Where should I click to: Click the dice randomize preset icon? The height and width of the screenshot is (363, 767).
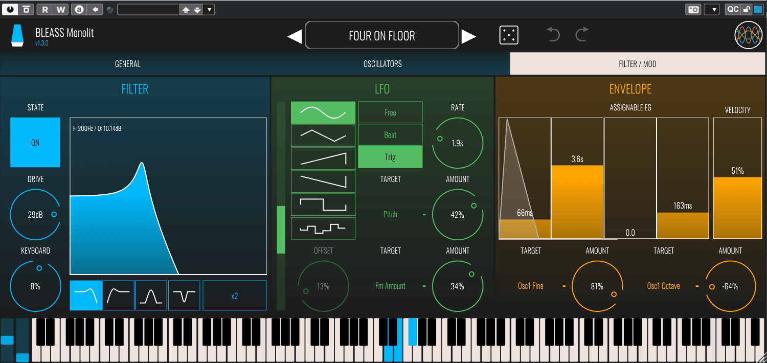coord(509,35)
